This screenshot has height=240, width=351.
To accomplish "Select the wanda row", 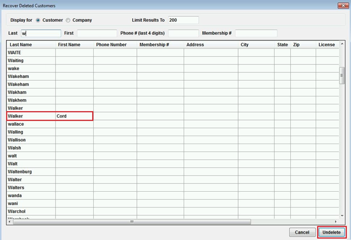I will [x=173, y=195].
